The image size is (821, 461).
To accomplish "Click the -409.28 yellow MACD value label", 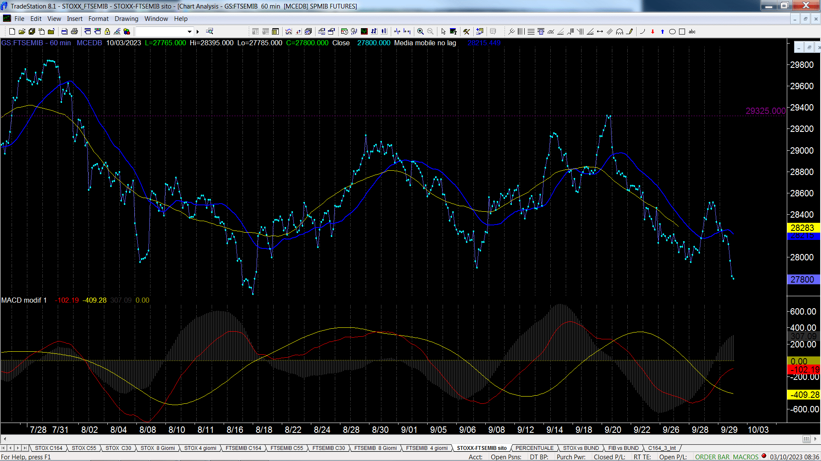I will pos(803,395).
